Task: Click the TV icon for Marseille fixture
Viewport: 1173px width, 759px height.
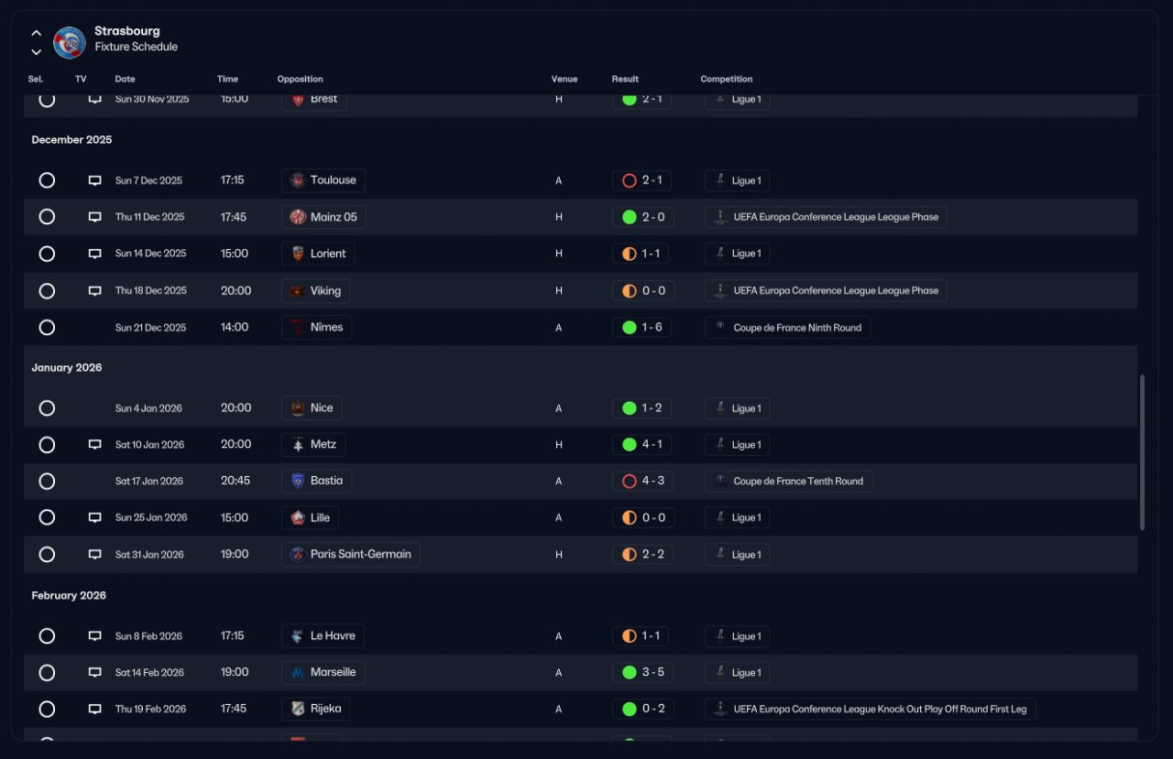Action: (x=94, y=673)
